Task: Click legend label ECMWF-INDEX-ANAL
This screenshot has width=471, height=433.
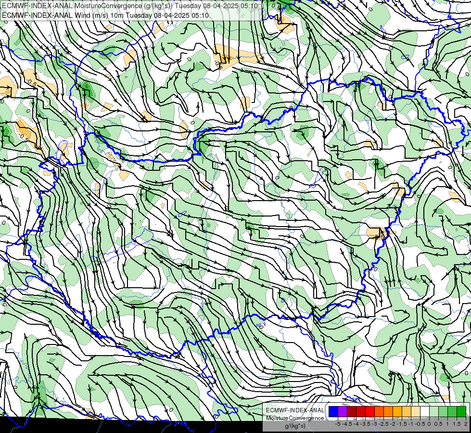Action: point(295,410)
